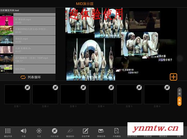187x139 pixels.
Task: Click the thumbnail beside 美杜莎.mp4
Action: [7, 40]
